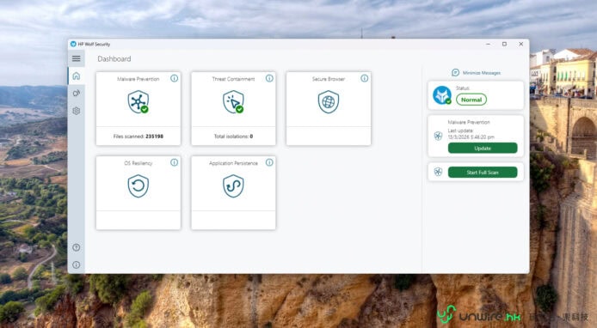Click the help question mark icon

[77, 247]
